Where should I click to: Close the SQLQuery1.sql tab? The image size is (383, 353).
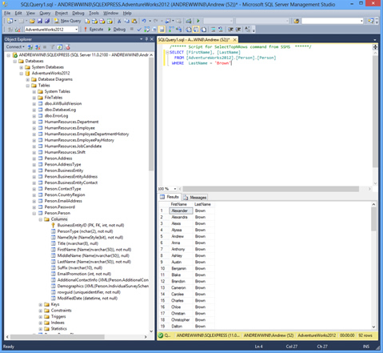click(235, 40)
